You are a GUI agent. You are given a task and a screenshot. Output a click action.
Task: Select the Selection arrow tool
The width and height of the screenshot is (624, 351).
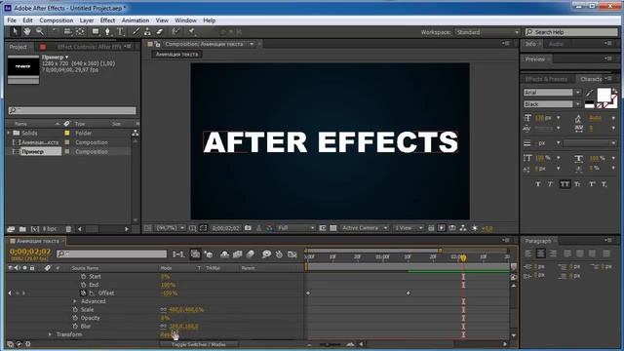(15, 31)
